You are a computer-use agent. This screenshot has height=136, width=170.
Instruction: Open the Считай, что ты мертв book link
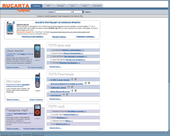point(76,60)
